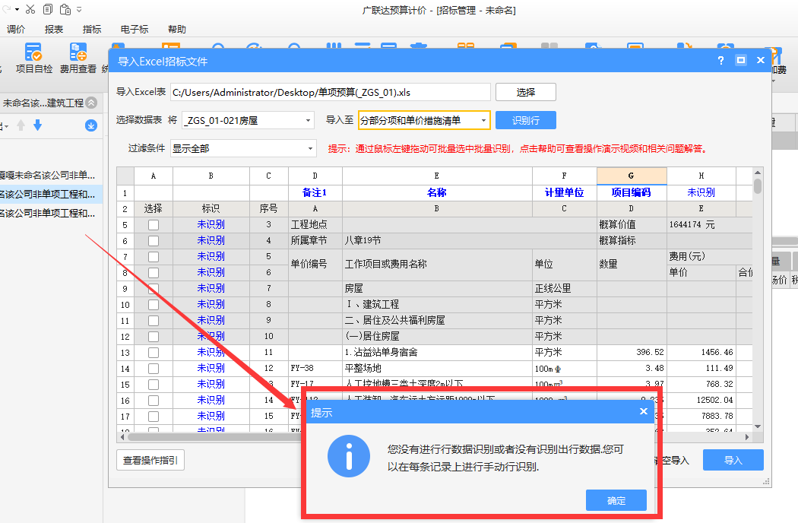Select the column E header letter
Viewport: 798px width, 523px height.
pyautogui.click(x=437, y=176)
